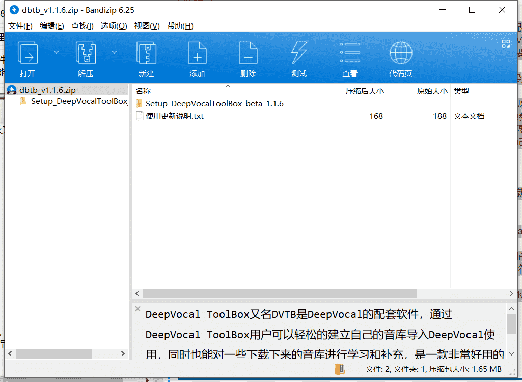The image size is (522, 382).
Task: Expand the Extract (解压) dropdown arrow
Action: pyautogui.click(x=114, y=52)
